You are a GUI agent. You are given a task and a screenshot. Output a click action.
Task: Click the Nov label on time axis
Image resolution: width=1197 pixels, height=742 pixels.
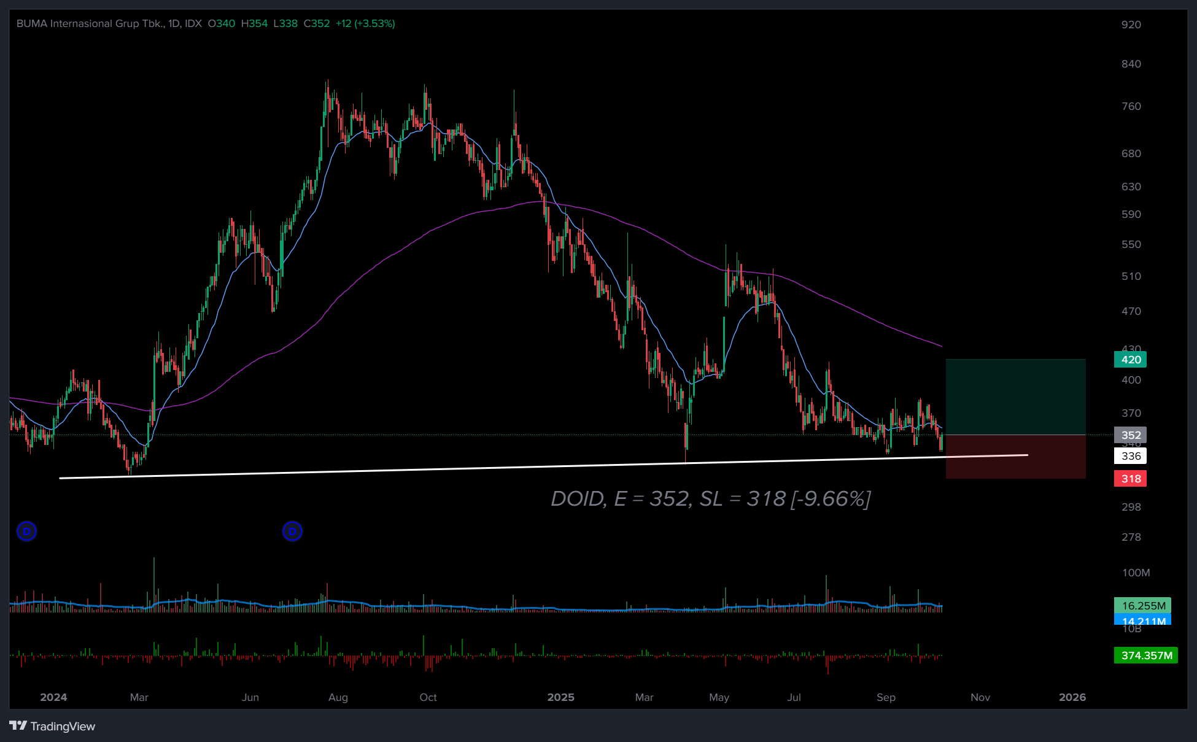(x=980, y=697)
